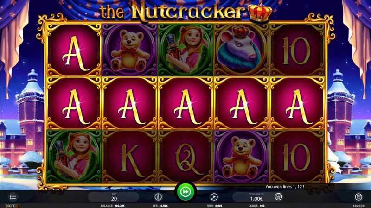Open the hamburger menu icon

pos(13,197)
